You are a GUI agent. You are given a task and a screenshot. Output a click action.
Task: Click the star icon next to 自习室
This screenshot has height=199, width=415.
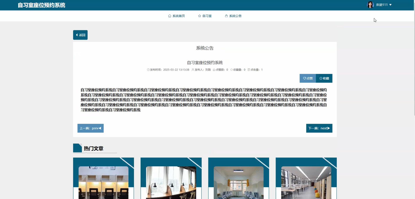pos(199,16)
